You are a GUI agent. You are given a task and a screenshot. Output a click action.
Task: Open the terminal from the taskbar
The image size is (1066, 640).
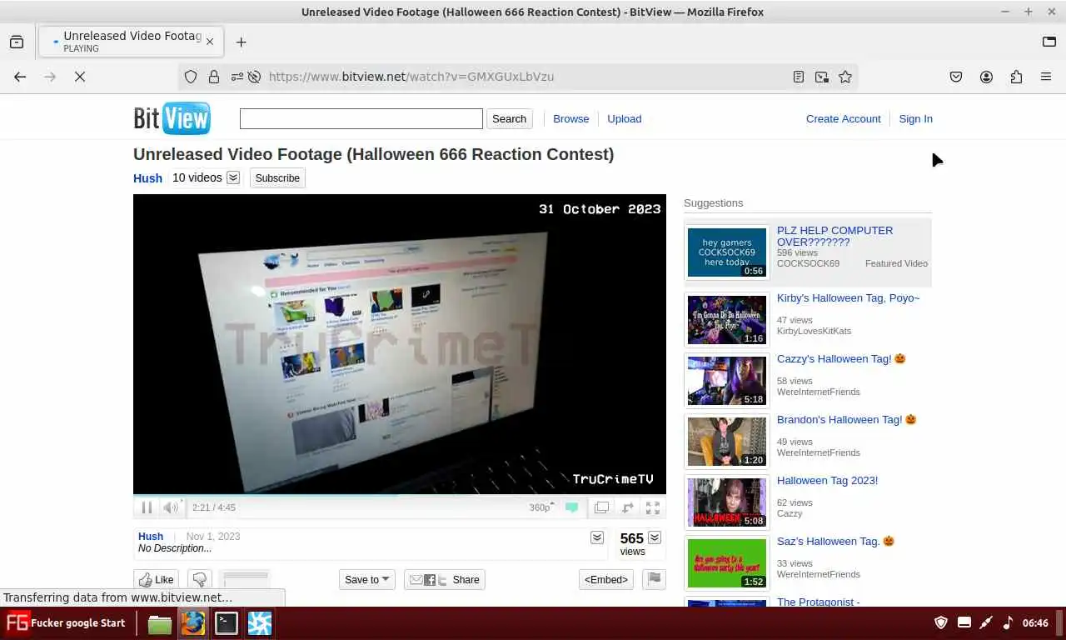[227, 623]
